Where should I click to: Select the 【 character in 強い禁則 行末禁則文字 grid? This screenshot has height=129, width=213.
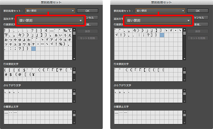coord(57,70)
